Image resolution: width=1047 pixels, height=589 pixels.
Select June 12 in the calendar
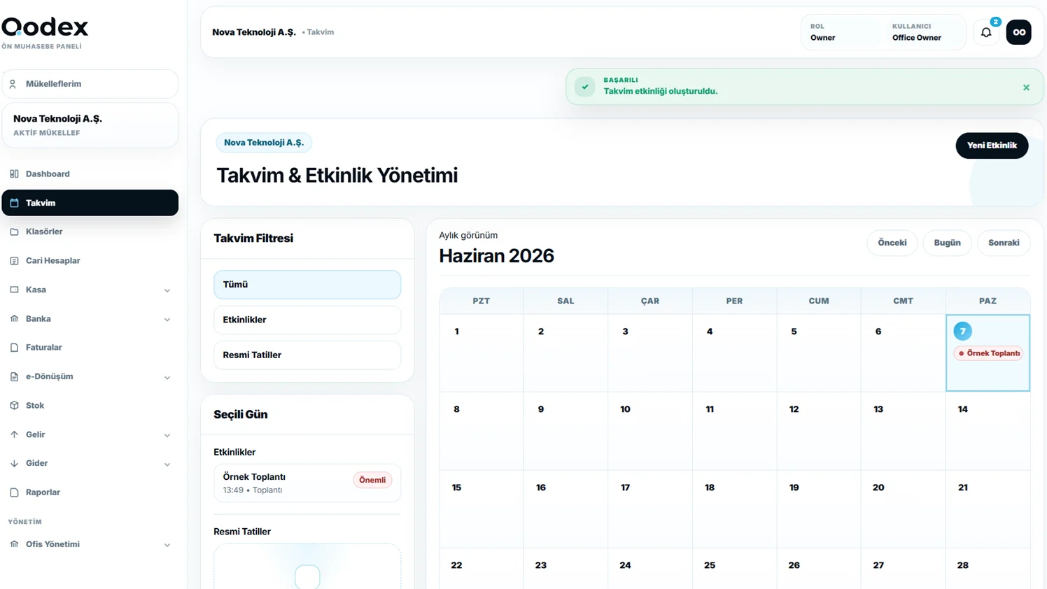tap(819, 431)
